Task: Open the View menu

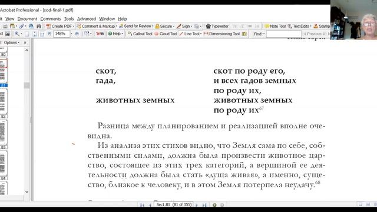Action: pos(9,19)
